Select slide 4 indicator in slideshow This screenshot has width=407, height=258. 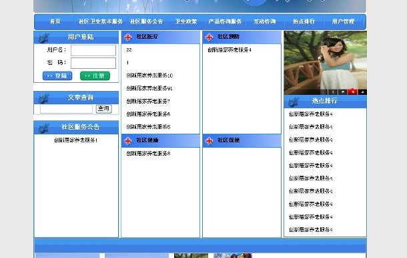click(x=362, y=92)
